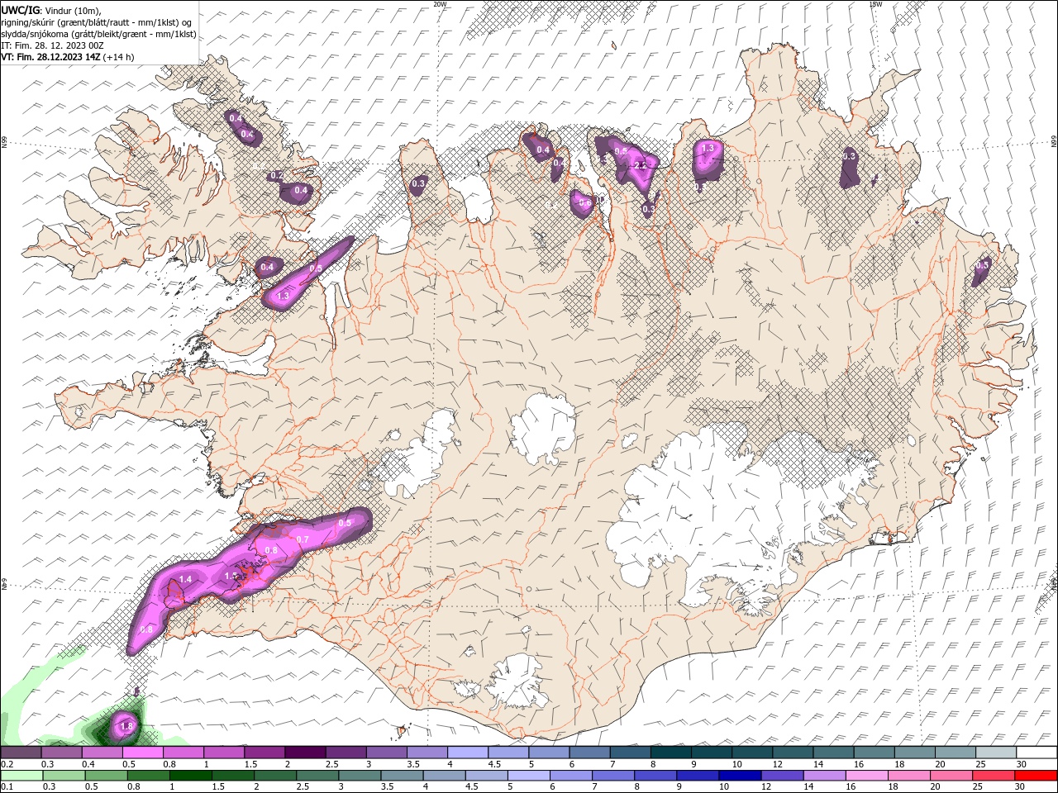Click the 0.2 value in the Westfjords

click(x=277, y=176)
